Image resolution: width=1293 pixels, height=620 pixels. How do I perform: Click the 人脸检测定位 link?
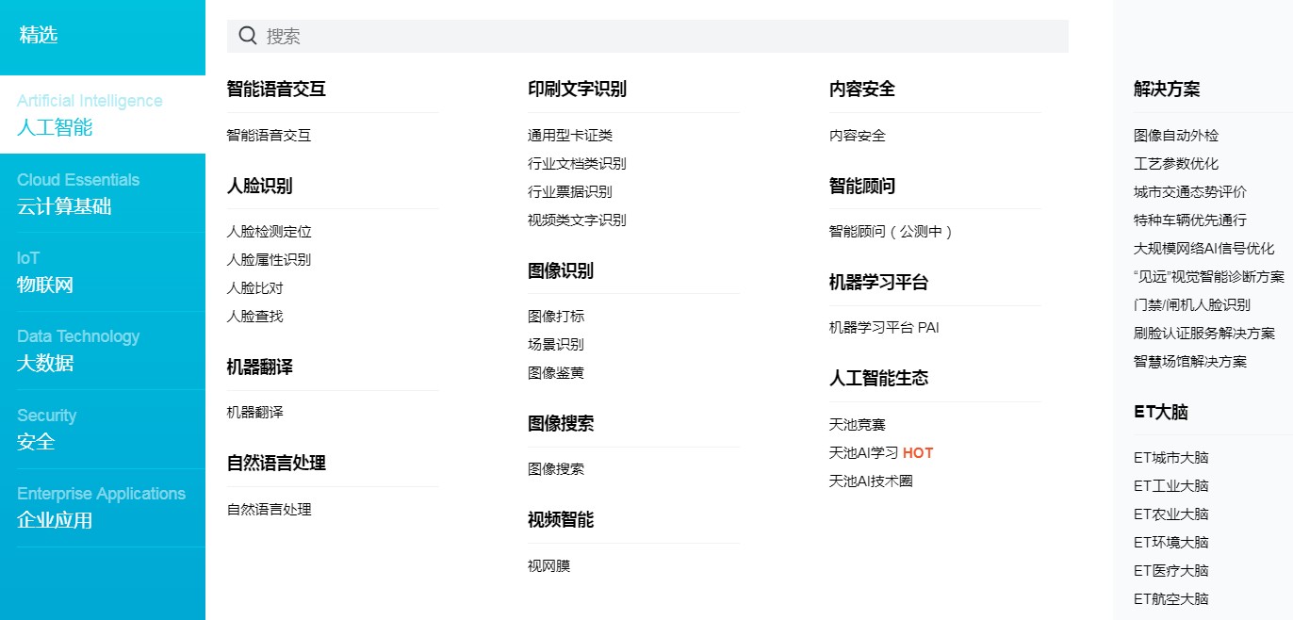(269, 232)
